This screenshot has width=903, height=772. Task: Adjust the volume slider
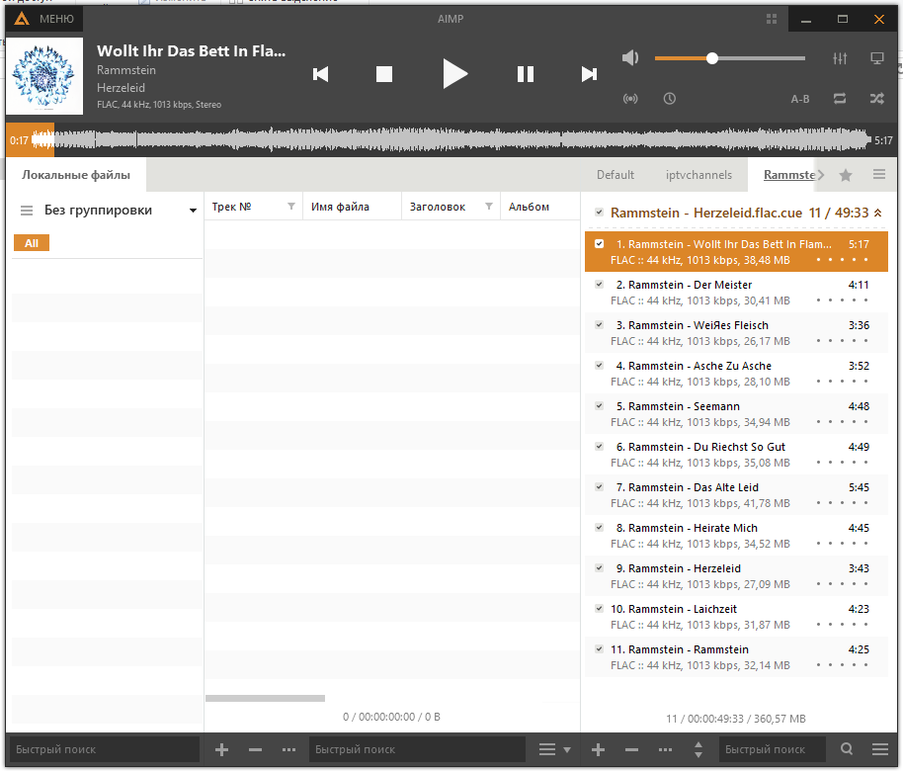point(711,58)
